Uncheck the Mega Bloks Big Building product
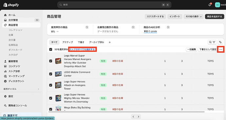The width and height of the screenshot is (226, 120). tap(50, 109)
